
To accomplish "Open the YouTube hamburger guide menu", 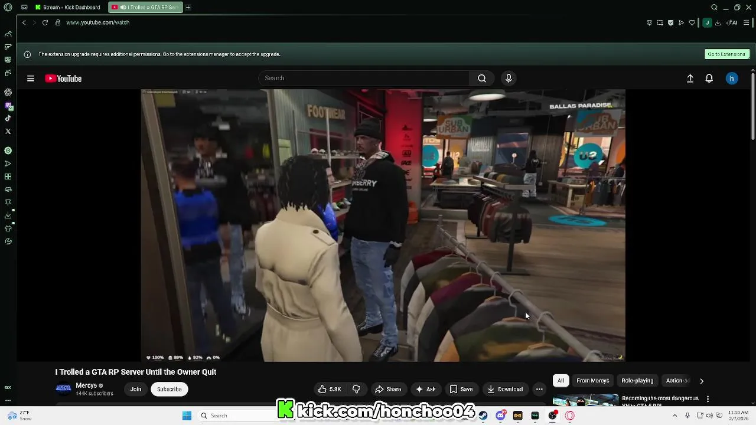I will point(31,79).
